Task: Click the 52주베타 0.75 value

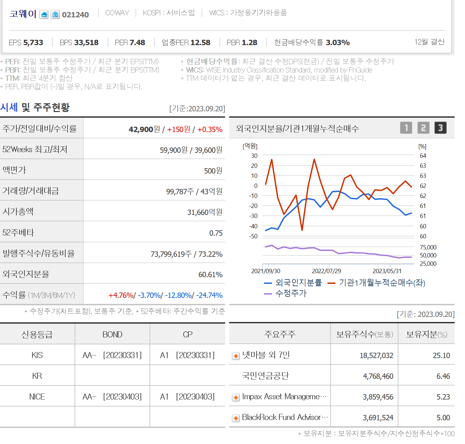Action: pos(216,233)
